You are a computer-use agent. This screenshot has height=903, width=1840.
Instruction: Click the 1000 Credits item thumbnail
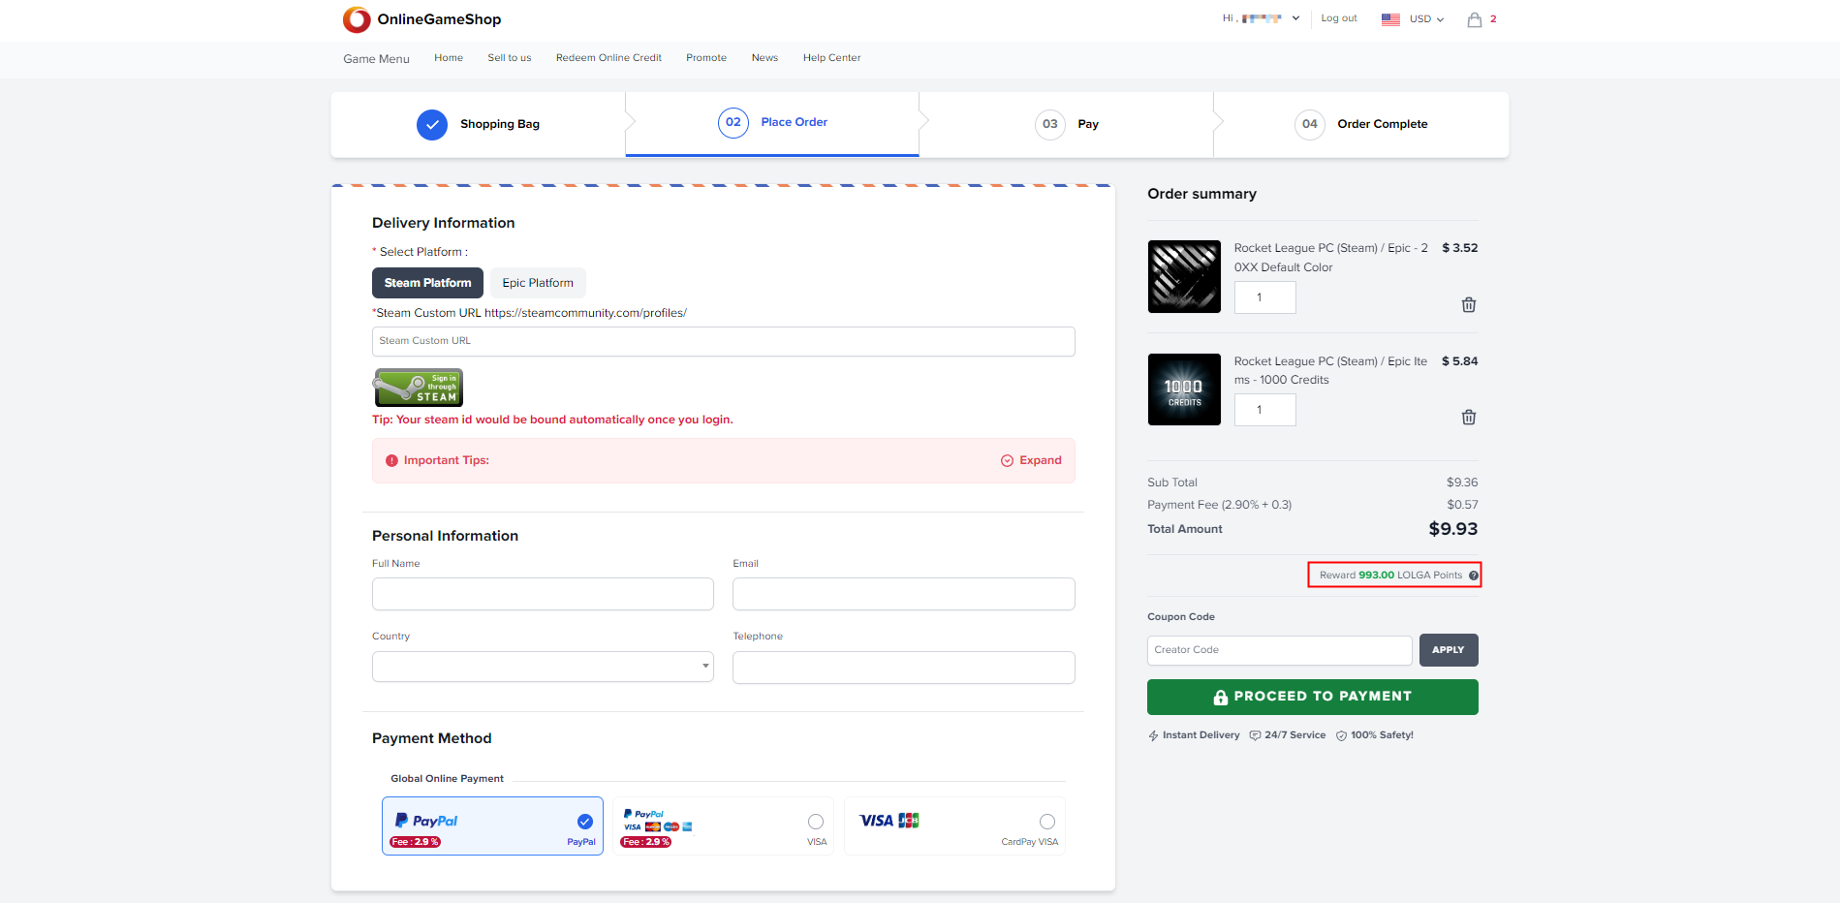[x=1184, y=389]
